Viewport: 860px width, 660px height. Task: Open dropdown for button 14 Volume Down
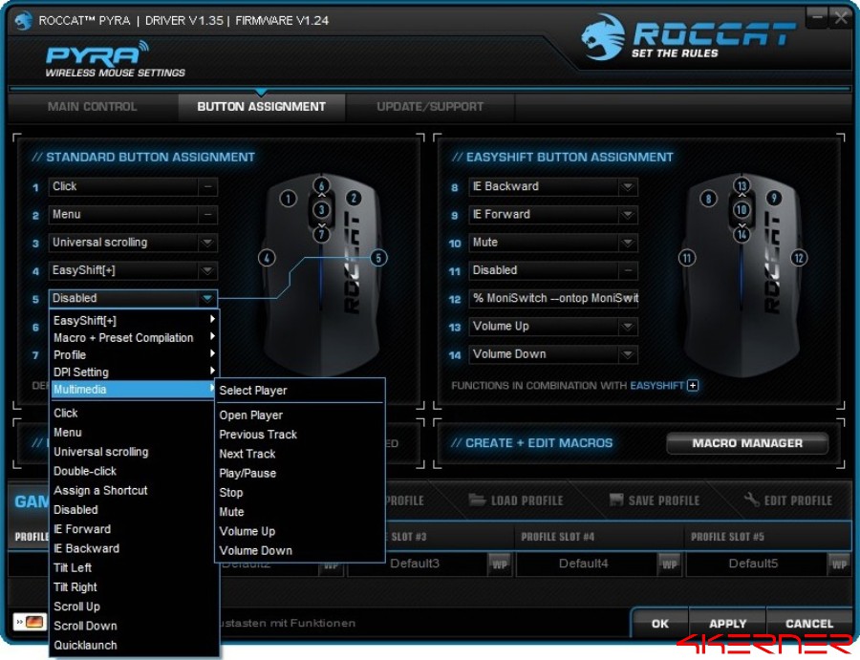tap(628, 354)
